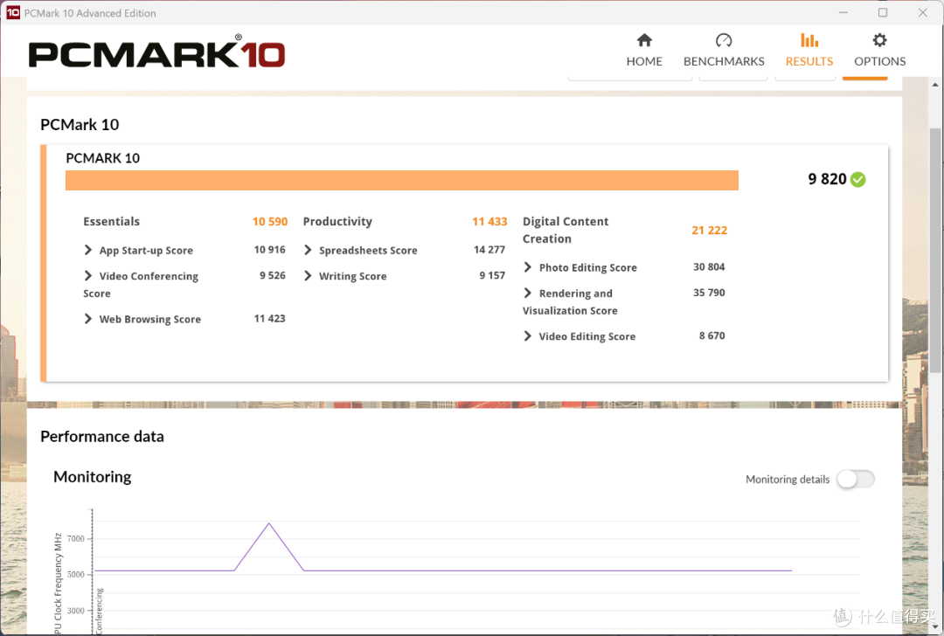Click the Productivity score 11 433
The image size is (944, 636).
coord(489,221)
